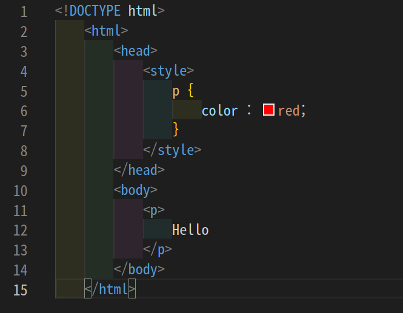Click the opening yellow curly brace
Image resolution: width=403 pixels, height=313 pixels.
(191, 90)
